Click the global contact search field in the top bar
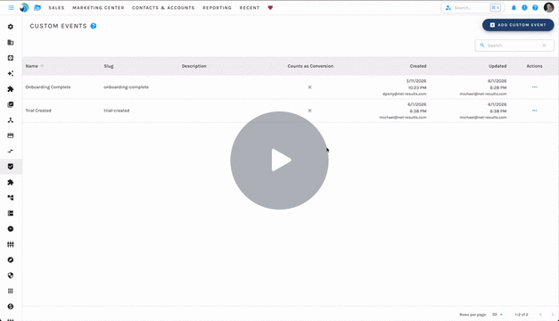This screenshot has width=559, height=321. 473,7
